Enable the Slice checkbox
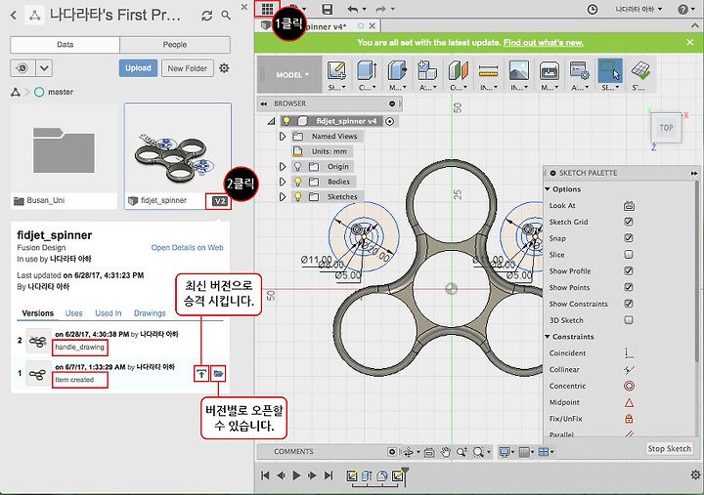 [x=629, y=254]
